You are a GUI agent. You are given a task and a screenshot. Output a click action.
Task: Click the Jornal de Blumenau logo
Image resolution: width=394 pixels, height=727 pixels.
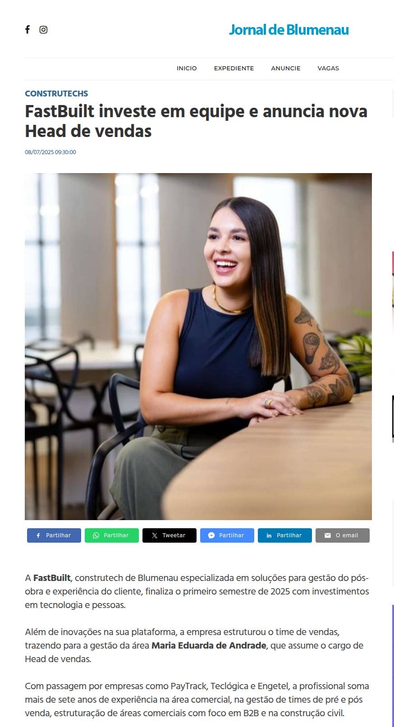[289, 30]
